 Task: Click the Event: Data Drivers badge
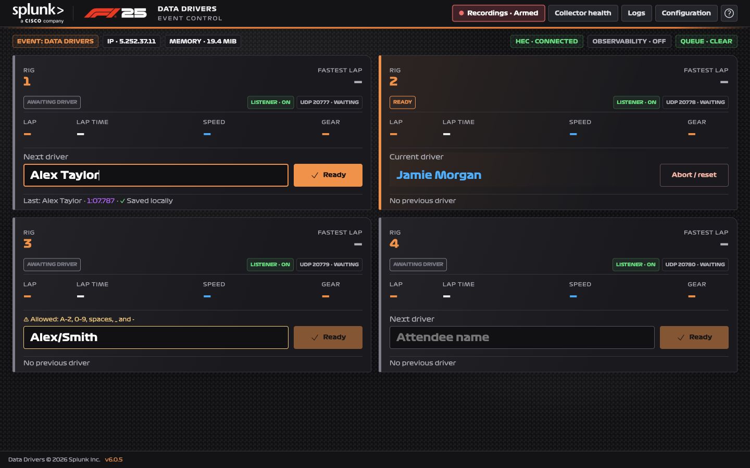[x=55, y=41]
